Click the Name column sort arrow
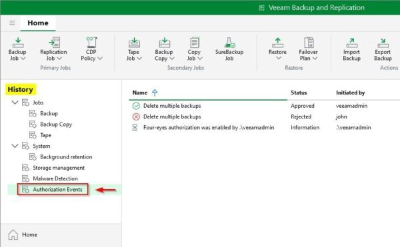Image resolution: width=400 pixels, height=247 pixels. (155, 93)
